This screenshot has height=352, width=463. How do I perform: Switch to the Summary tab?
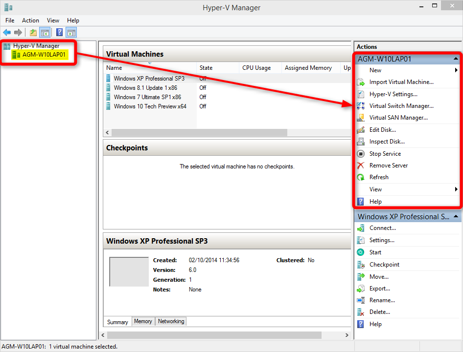[117, 322]
